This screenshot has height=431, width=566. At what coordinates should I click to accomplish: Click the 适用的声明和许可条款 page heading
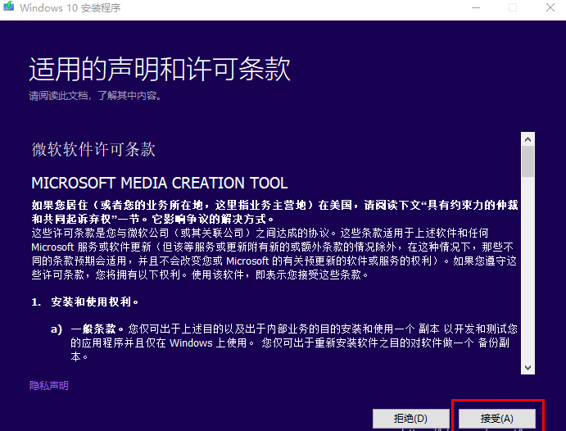pos(160,69)
